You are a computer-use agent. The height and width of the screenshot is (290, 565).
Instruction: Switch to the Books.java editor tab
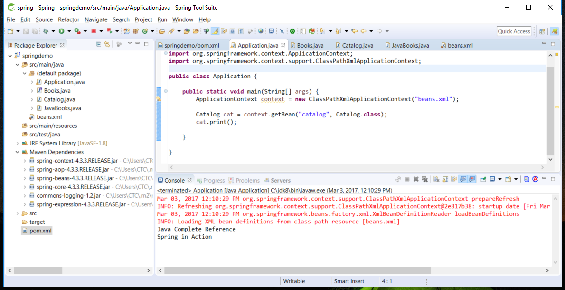pos(307,46)
